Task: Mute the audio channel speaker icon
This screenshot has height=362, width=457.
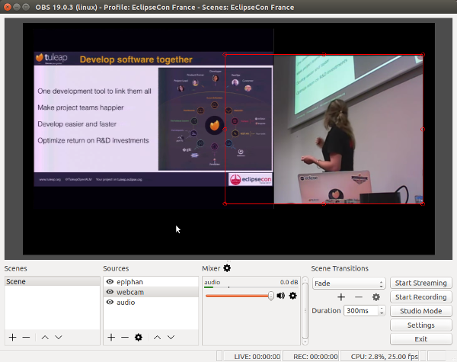Action: [280, 296]
